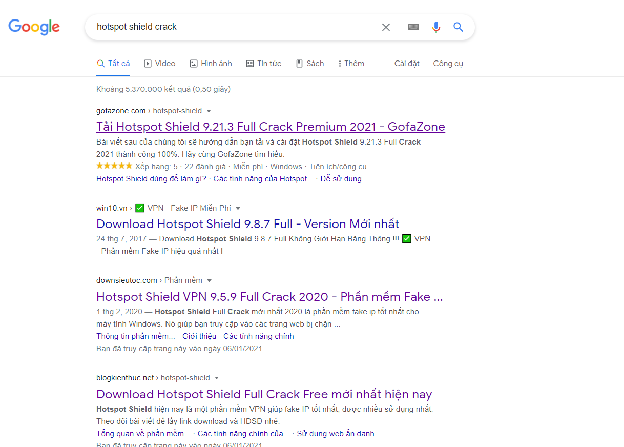Click the blue magnifier search button
The width and height of the screenshot is (624, 447).
458,27
